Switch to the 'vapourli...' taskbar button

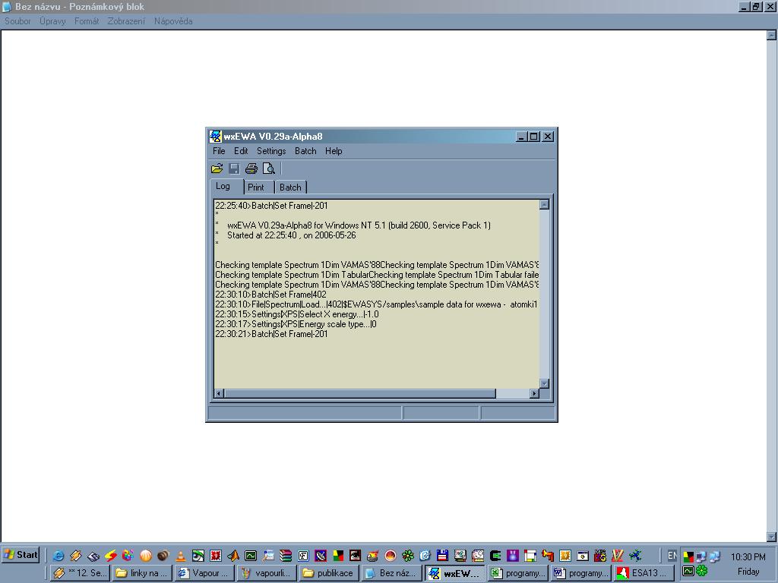[267, 573]
